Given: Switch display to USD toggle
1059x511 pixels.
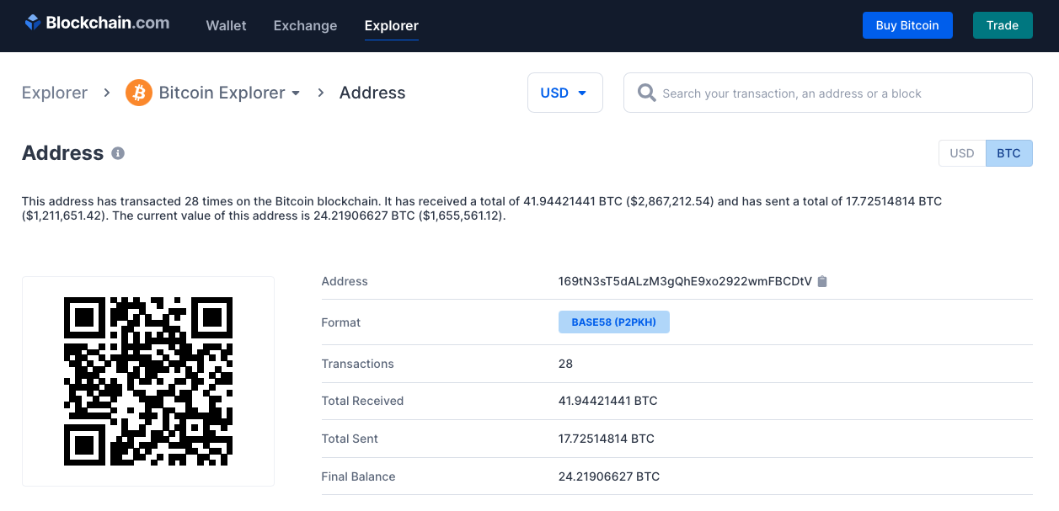Looking at the screenshot, I should pyautogui.click(x=962, y=153).
